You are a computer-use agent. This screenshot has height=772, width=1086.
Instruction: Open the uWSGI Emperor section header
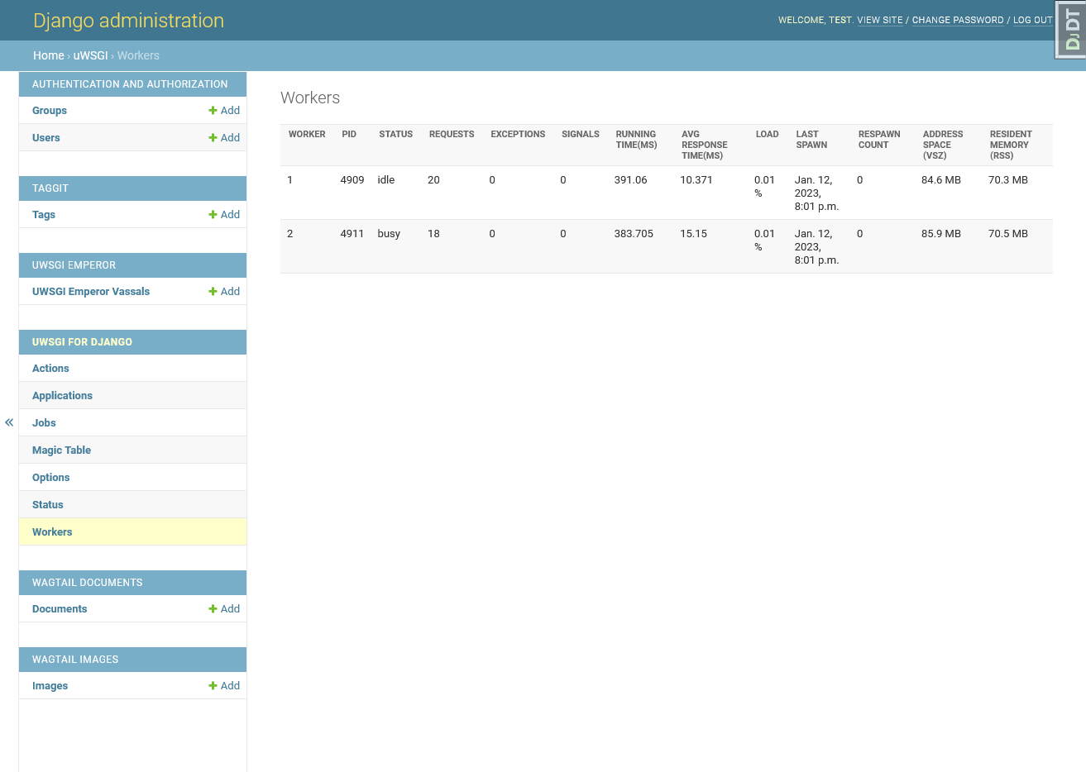tap(74, 265)
